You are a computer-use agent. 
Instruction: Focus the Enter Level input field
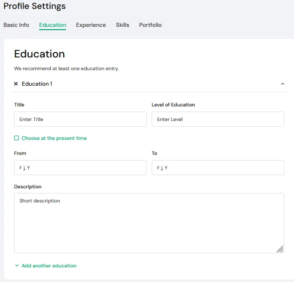click(218, 119)
